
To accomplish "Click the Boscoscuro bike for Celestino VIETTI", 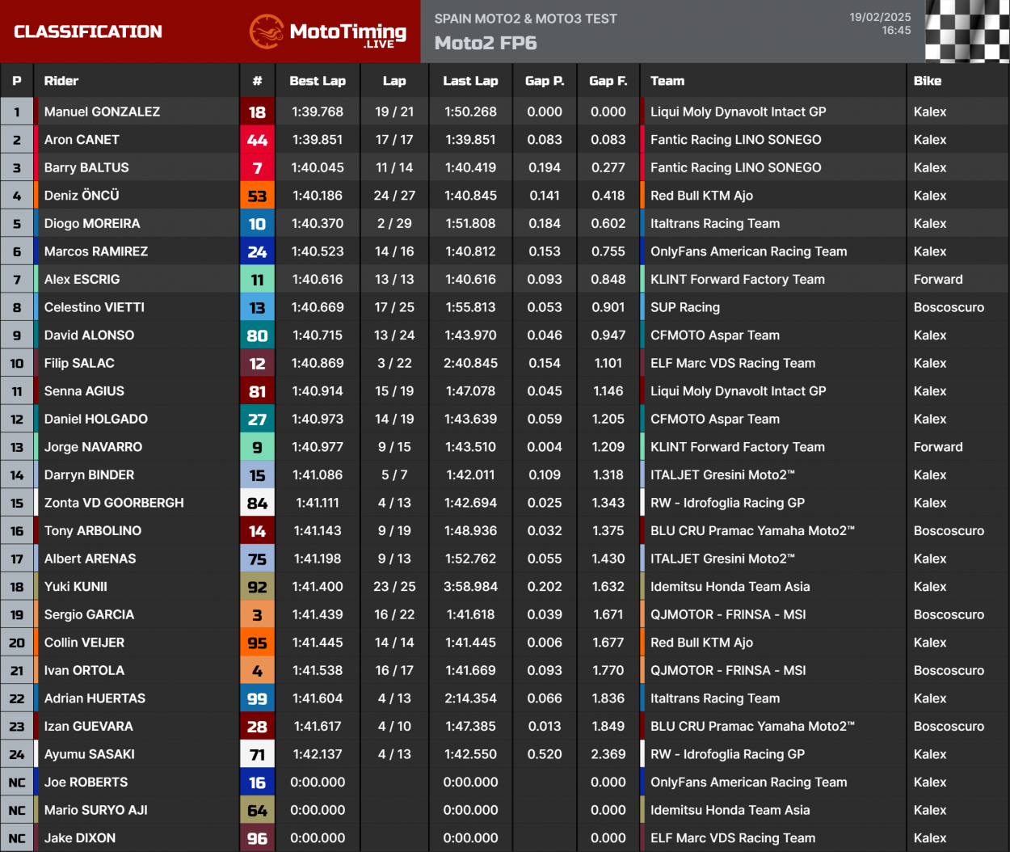I will [949, 308].
